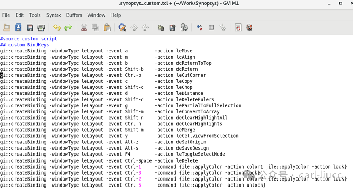Viewport: 353px width, 189px height.
Task: Click the '## custom BindKeys' comment line
Action: pos(25,45)
